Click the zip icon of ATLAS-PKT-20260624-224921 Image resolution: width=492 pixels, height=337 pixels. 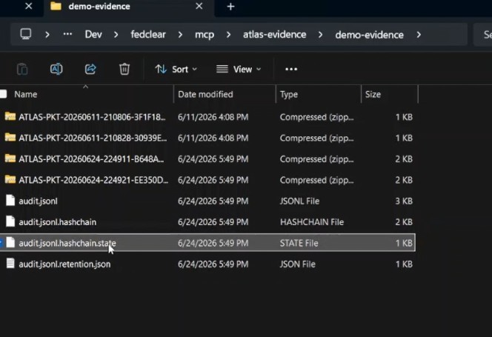10,179
